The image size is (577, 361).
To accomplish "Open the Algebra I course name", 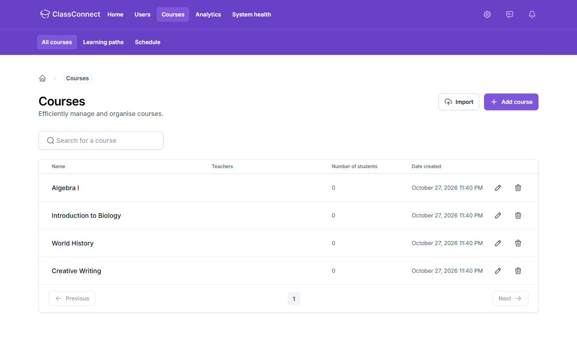I will pyautogui.click(x=65, y=188).
